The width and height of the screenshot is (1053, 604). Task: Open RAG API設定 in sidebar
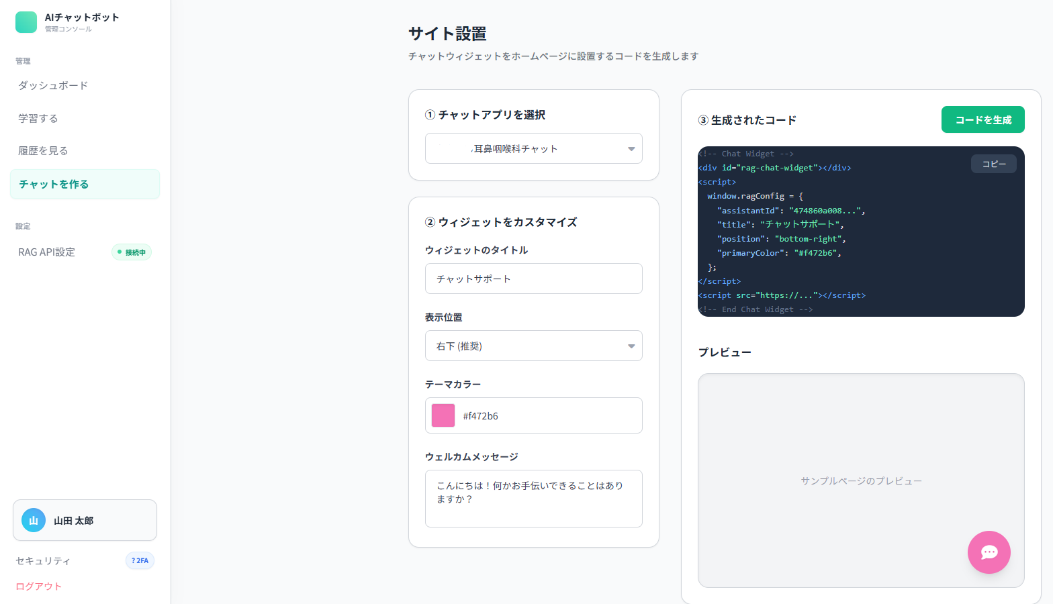(47, 252)
